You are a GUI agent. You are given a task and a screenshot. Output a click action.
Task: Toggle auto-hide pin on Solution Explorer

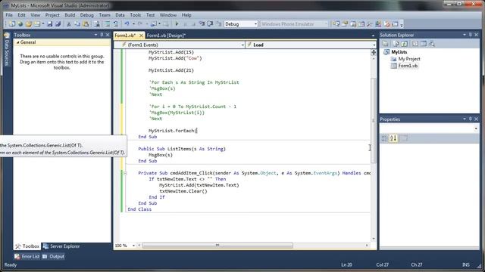(470, 35)
